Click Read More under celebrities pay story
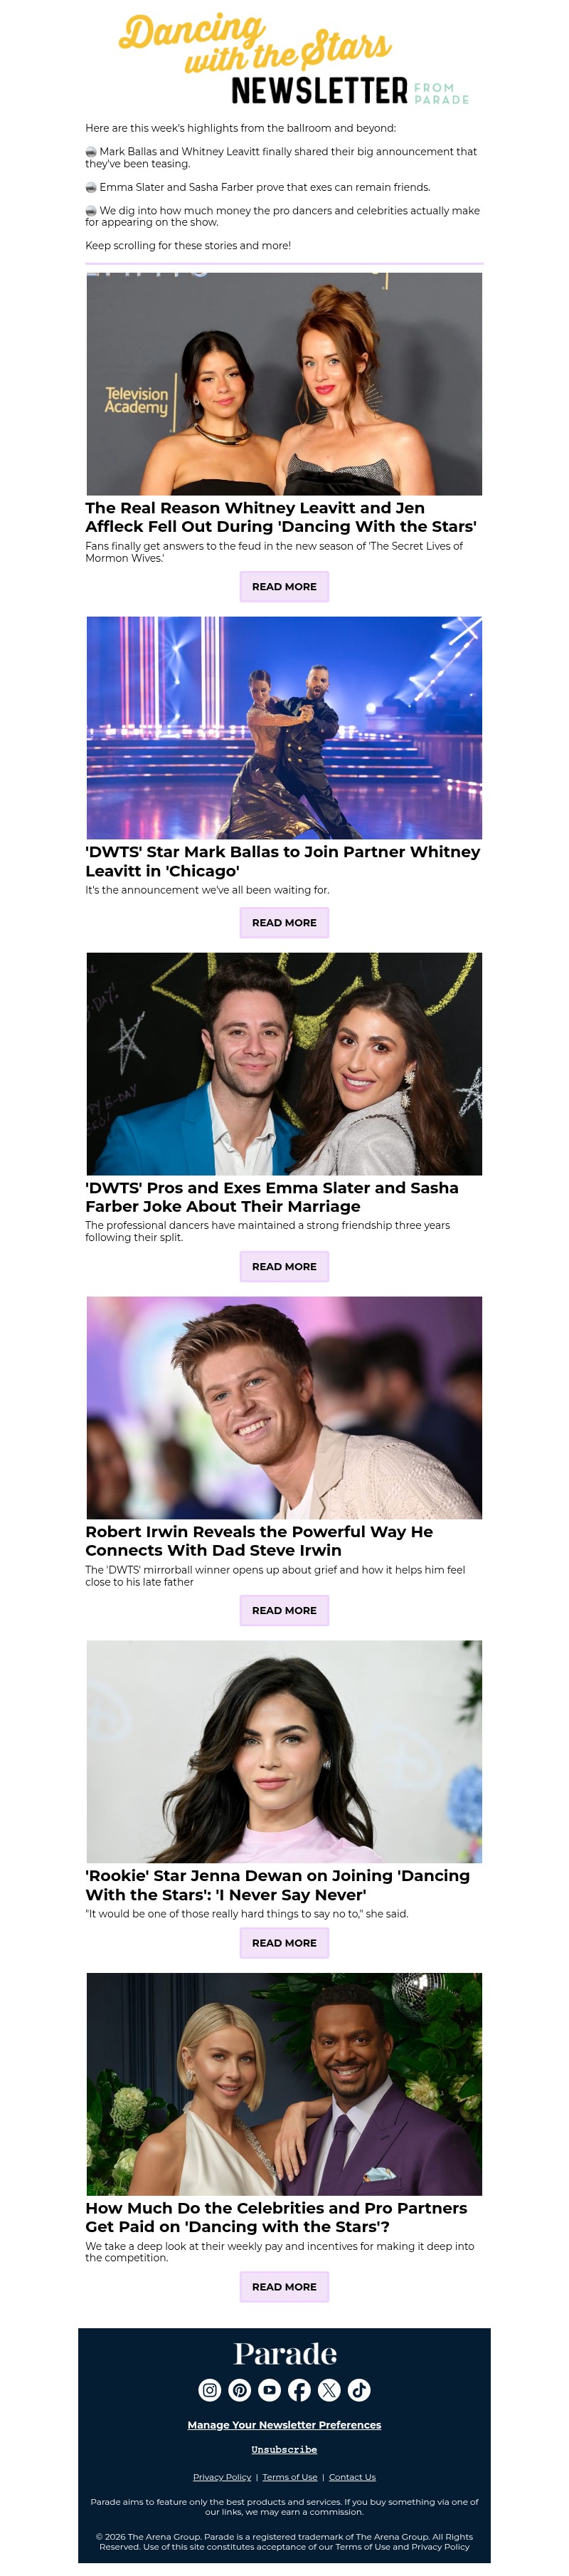Image resolution: width=569 pixels, height=2576 pixels. [x=284, y=2287]
